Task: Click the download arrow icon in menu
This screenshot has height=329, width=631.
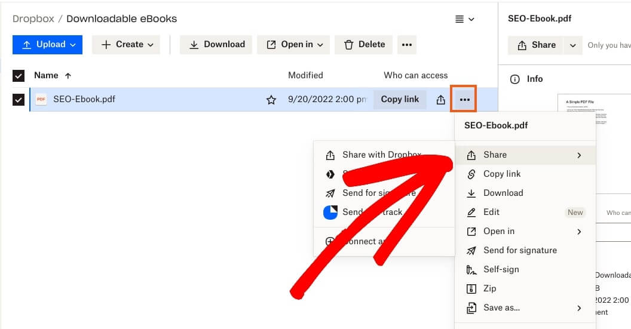Action: pyautogui.click(x=471, y=193)
